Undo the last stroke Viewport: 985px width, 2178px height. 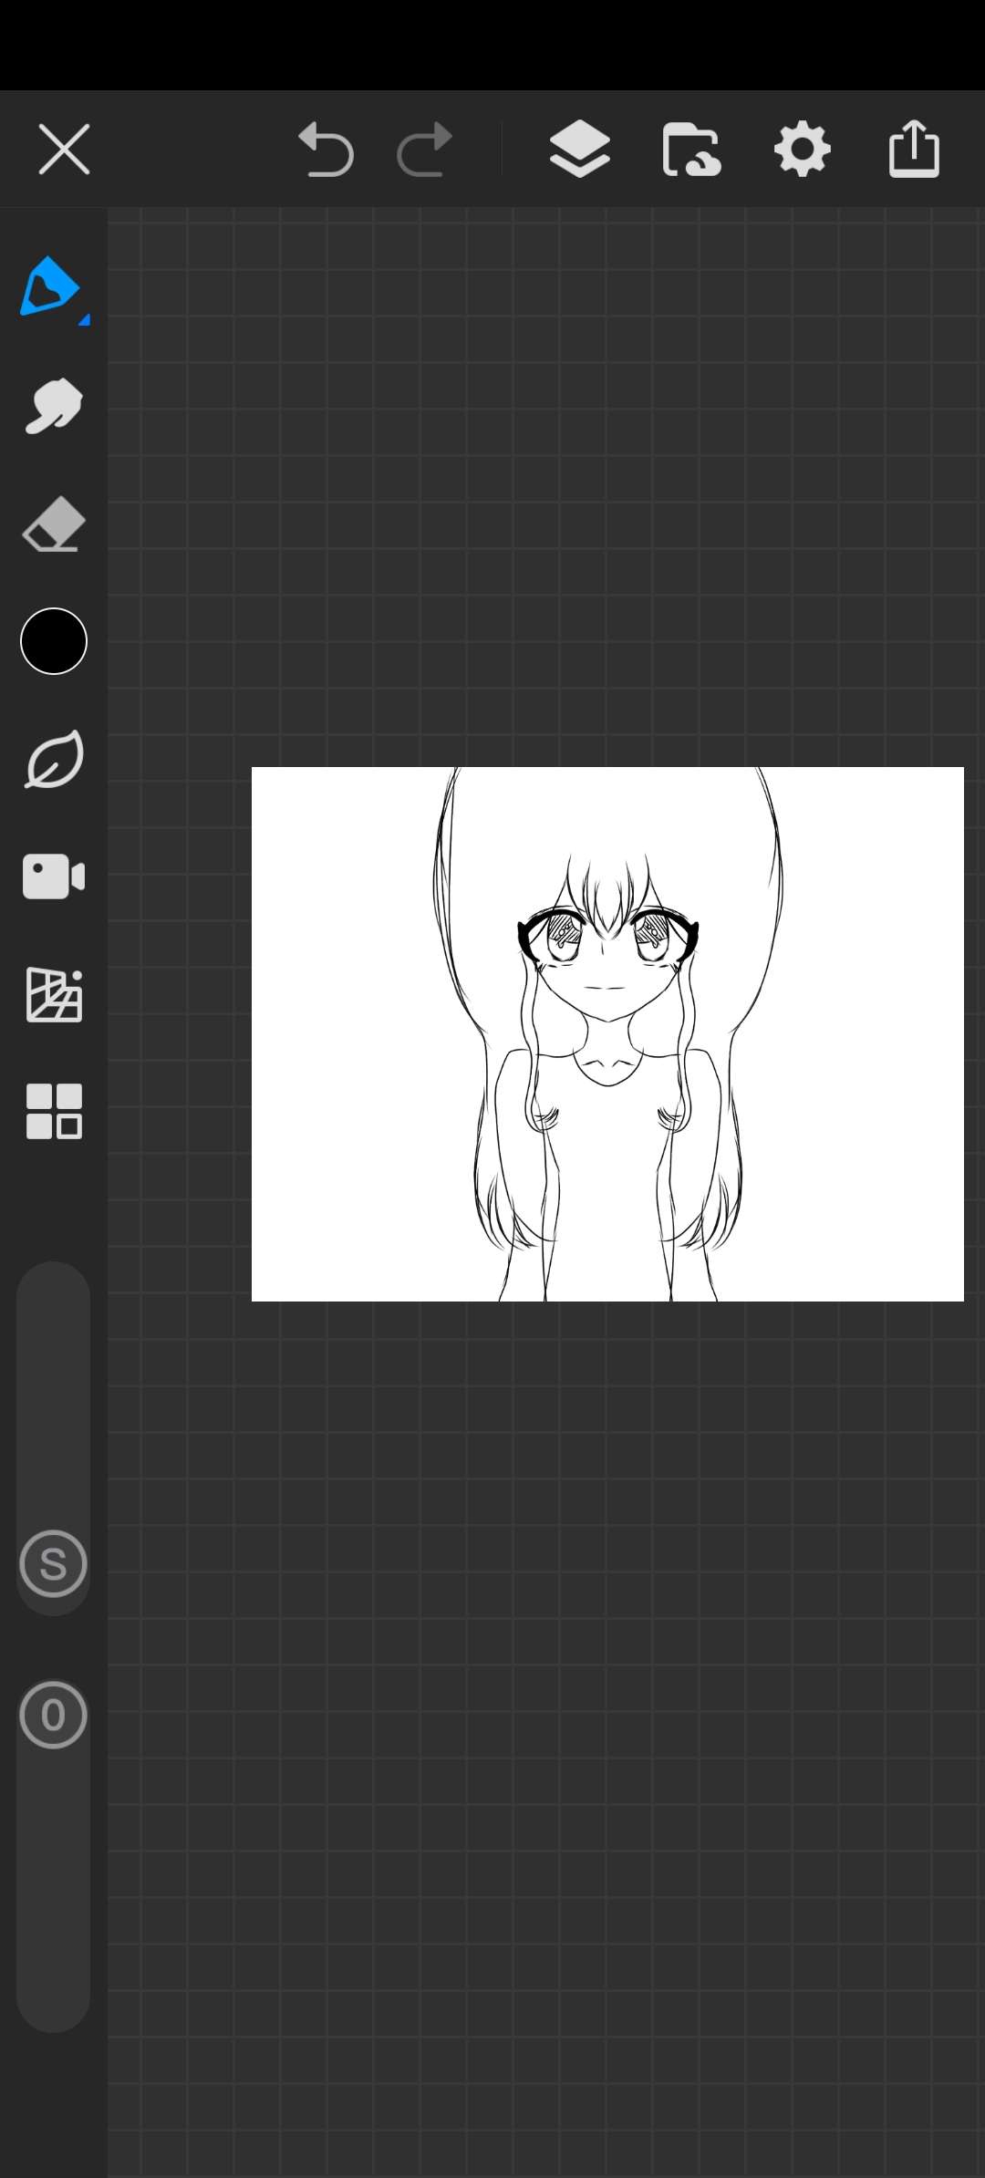(x=326, y=149)
